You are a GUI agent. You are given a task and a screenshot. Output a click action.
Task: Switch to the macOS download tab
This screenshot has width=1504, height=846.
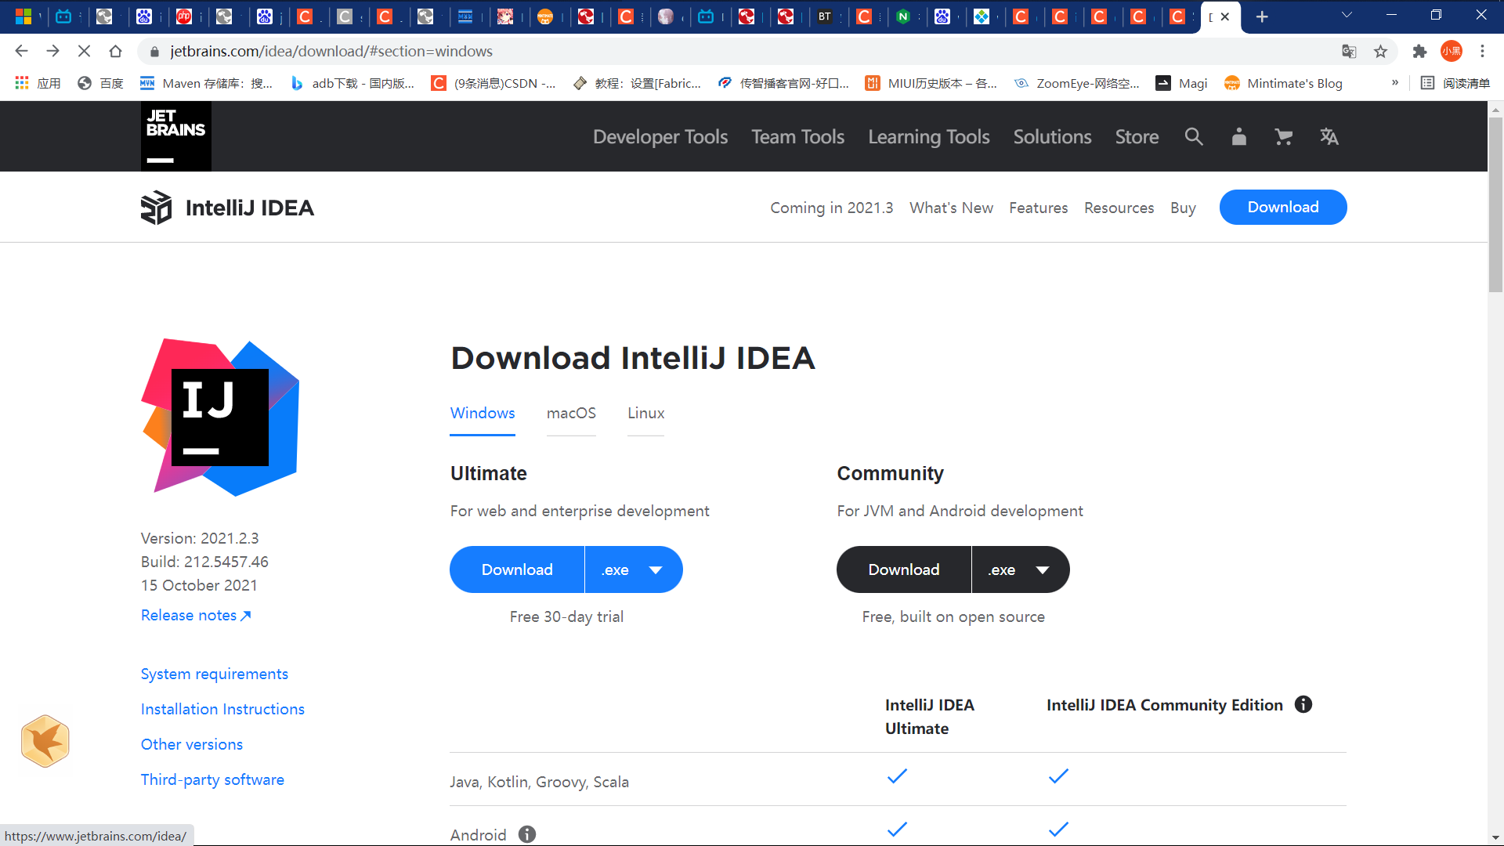571,413
